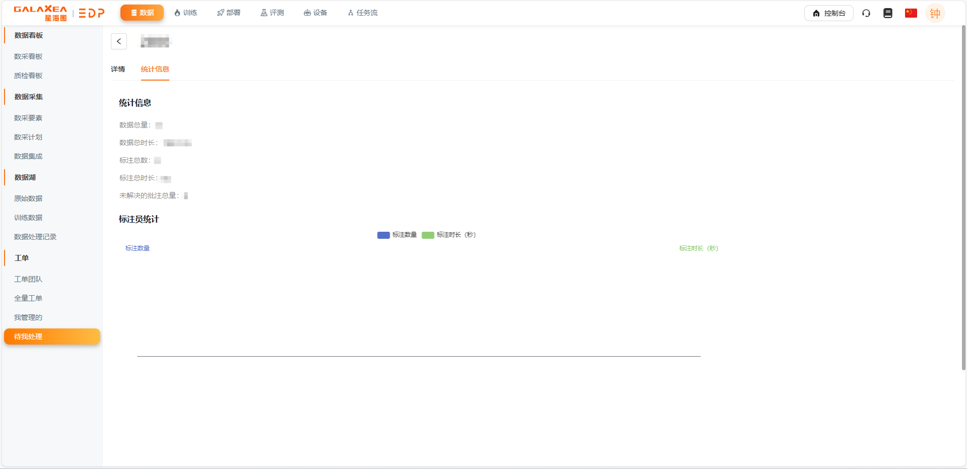
Task: Open the documentation book icon
Action: tap(888, 13)
